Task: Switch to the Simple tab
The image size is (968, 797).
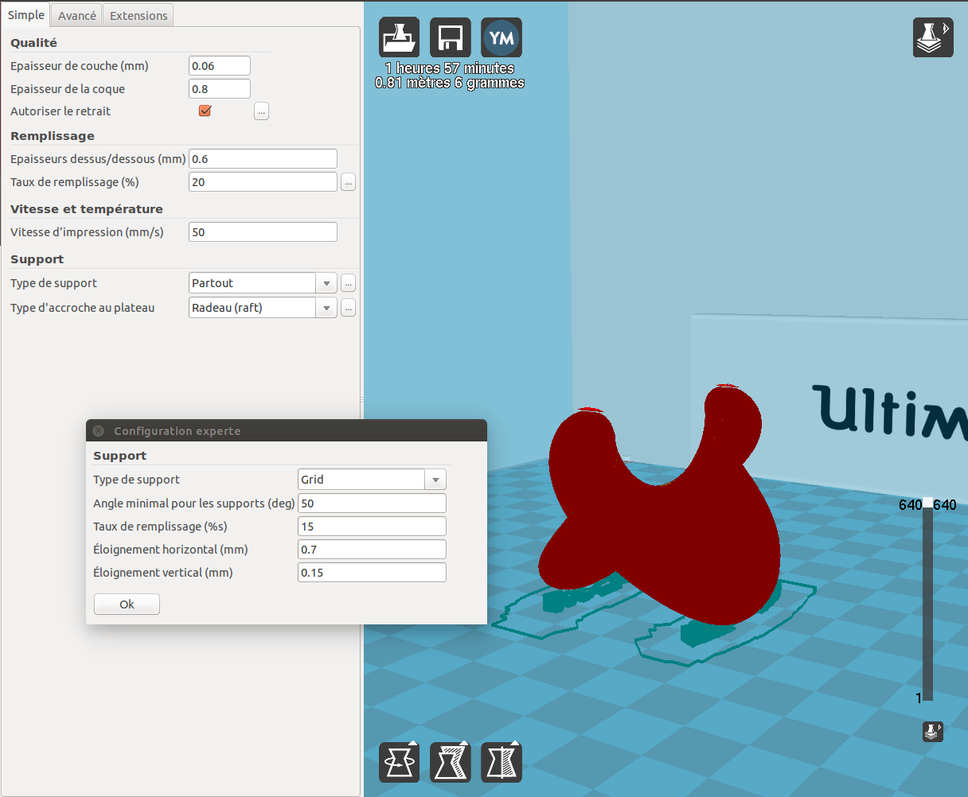Action: tap(26, 15)
